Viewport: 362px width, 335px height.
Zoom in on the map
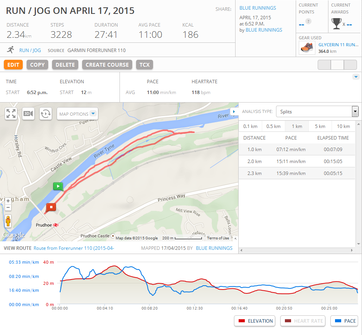tap(8, 201)
